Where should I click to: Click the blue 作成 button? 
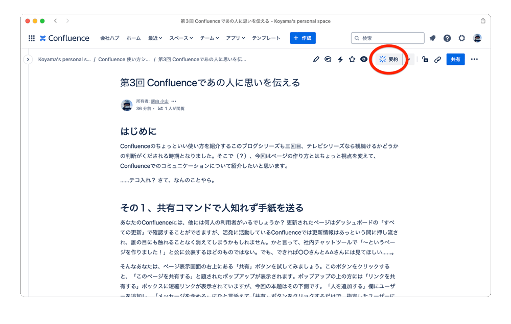click(303, 38)
